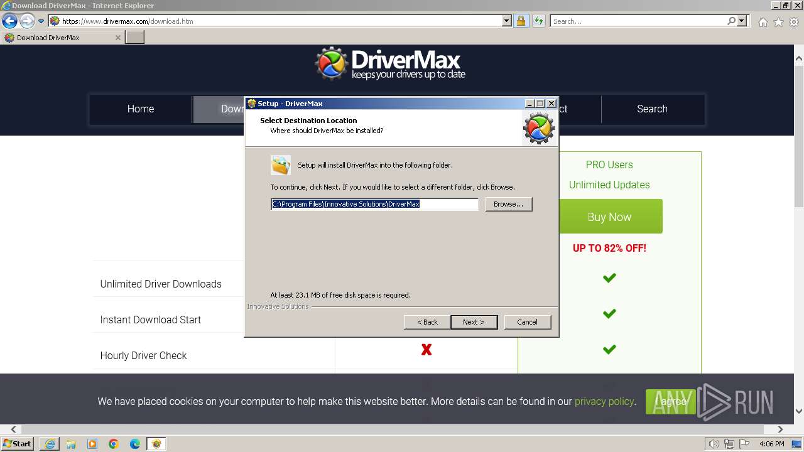The image size is (804, 452).
Task: Open the Chrome taskbar icon
Action: click(114, 444)
